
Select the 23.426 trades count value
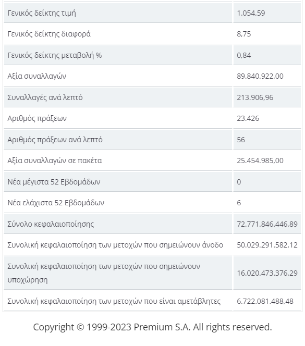point(248,118)
